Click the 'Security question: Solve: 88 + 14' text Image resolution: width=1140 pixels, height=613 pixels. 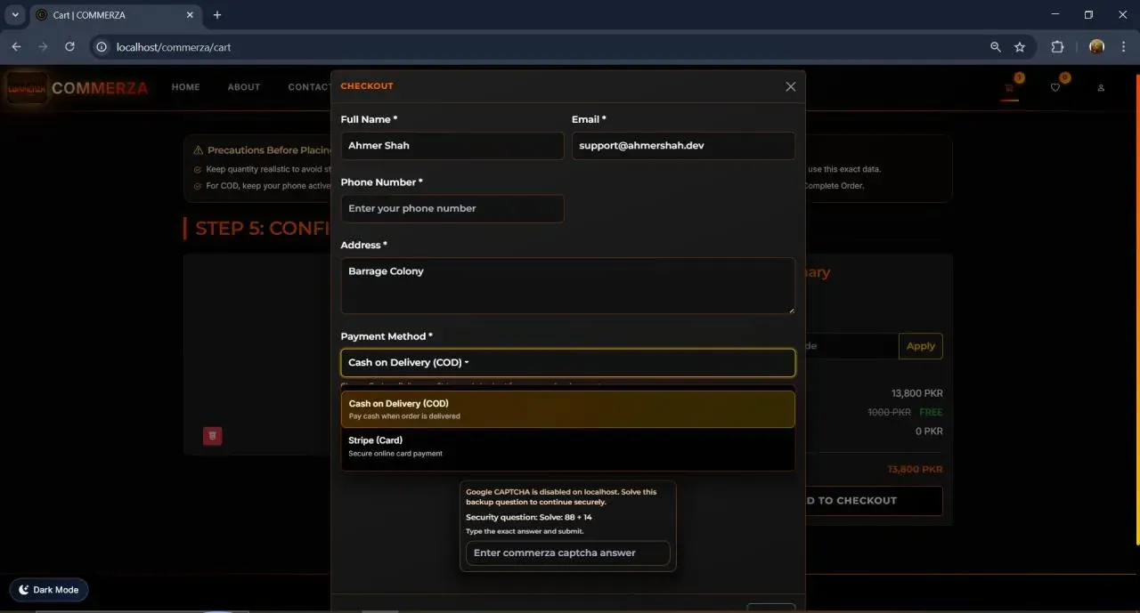tap(529, 517)
